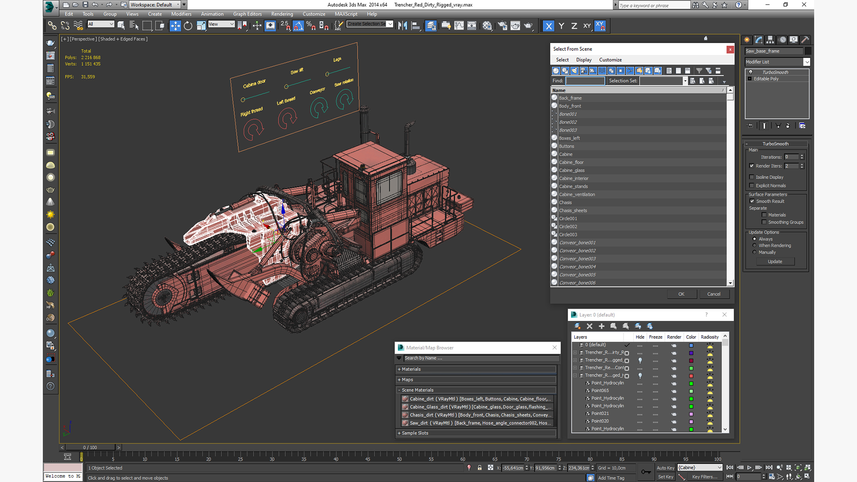Toggle Display Geometry filter in Select From Scene
The height and width of the screenshot is (482, 857).
click(x=556, y=71)
